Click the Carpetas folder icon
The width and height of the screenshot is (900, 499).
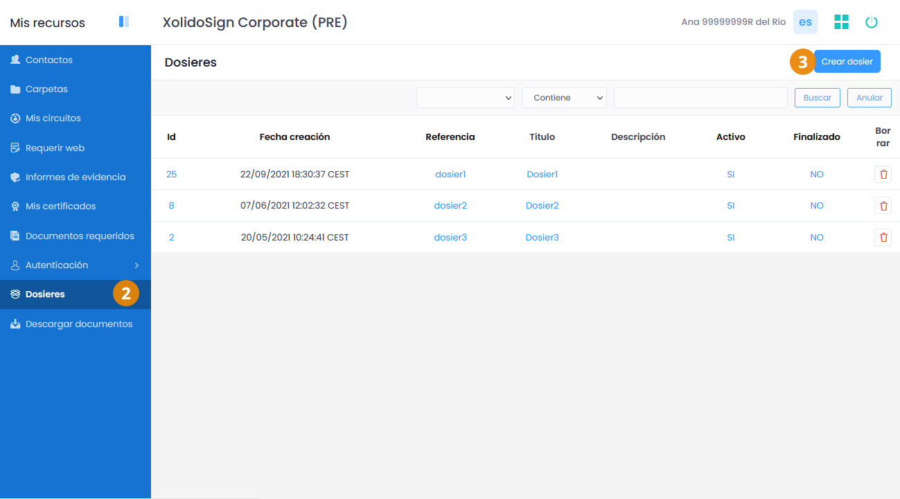coord(15,89)
